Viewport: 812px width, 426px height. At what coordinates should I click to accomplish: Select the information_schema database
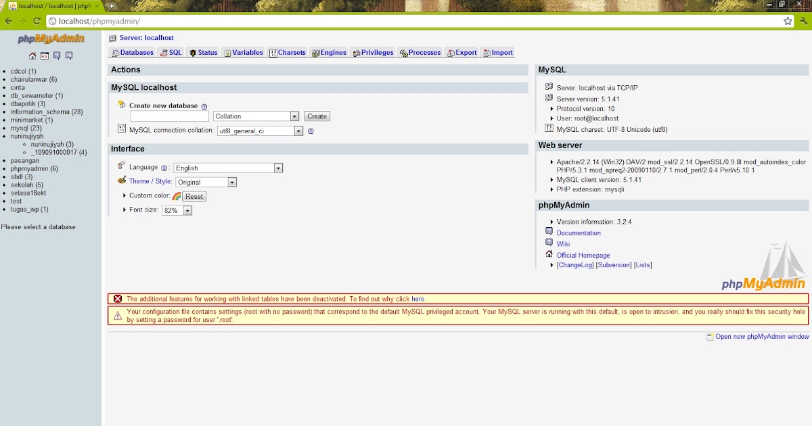tap(47, 112)
